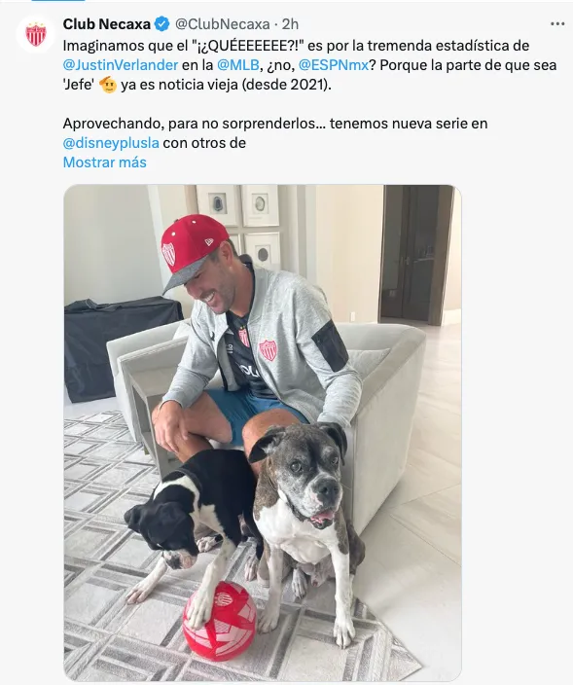Open the three-dot more options menu
The height and width of the screenshot is (685, 573).
coord(557,24)
